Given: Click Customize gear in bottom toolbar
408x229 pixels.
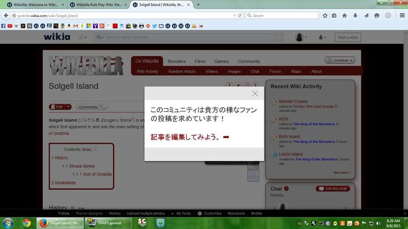Looking at the screenshot, I should (x=210, y=214).
